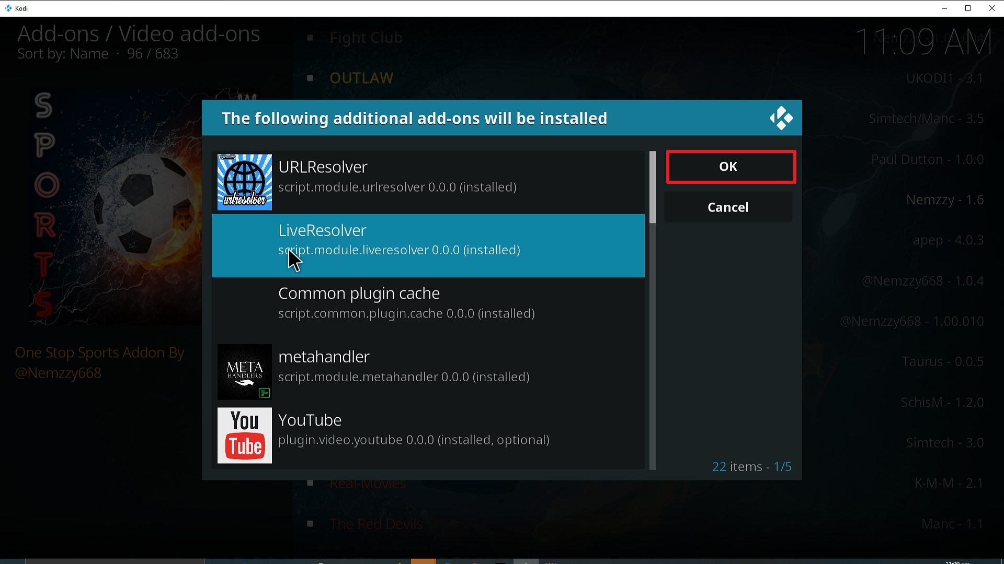
Task: Click 'script.module.urlresolver 0.0.0 (installed)' text
Action: tap(397, 187)
